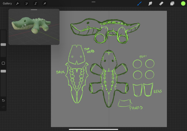The height and width of the screenshot is (131, 187).
Task: Open the Actions wrench menu
Action: [x=18, y=3]
